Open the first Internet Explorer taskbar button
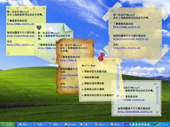170x127 pixels. coord(40,124)
